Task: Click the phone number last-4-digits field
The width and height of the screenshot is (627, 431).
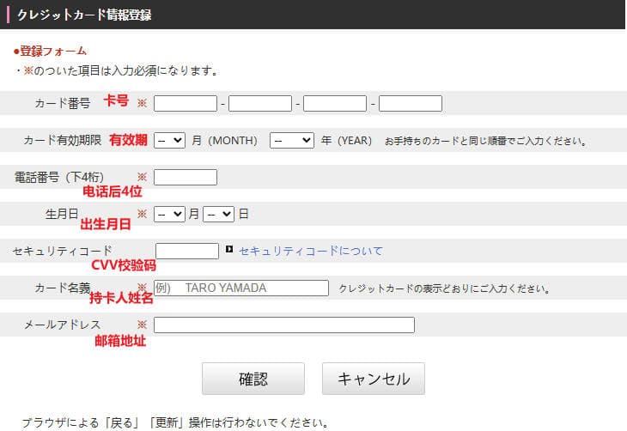Action: coord(186,177)
